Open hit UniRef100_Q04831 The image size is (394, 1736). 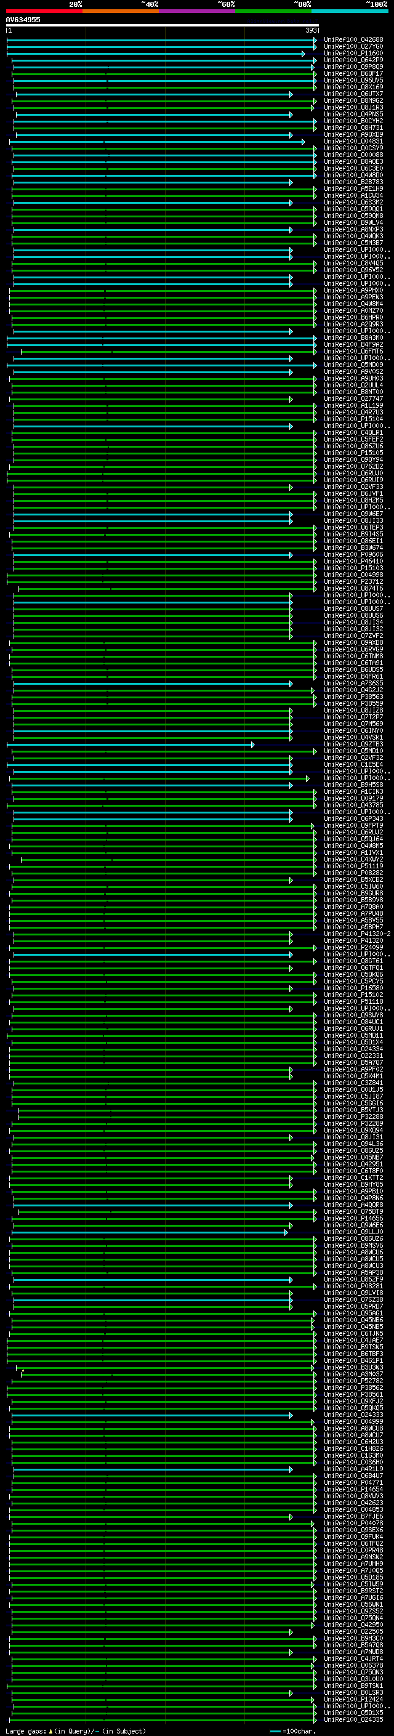tap(353, 141)
